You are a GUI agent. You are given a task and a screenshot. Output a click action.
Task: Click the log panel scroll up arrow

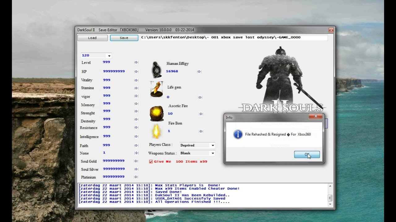coord(330,186)
